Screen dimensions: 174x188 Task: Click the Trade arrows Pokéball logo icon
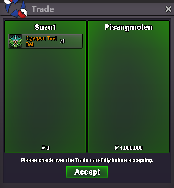tap(16, 8)
